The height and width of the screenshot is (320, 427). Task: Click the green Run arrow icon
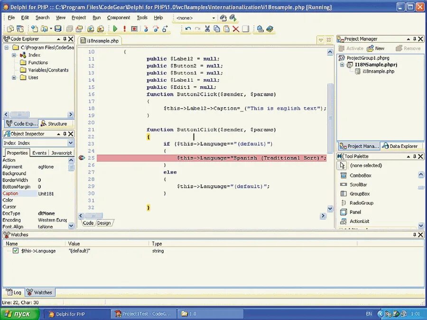(x=115, y=28)
